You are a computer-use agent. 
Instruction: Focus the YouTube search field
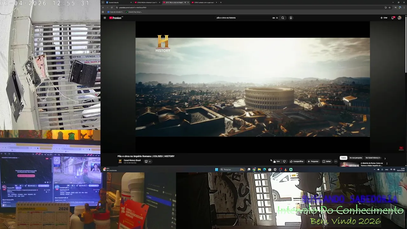243,18
